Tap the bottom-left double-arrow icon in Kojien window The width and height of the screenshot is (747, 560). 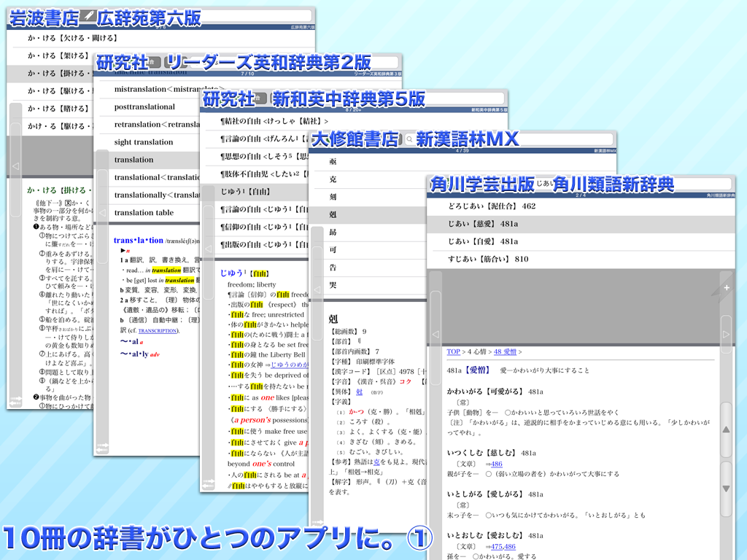click(x=15, y=401)
